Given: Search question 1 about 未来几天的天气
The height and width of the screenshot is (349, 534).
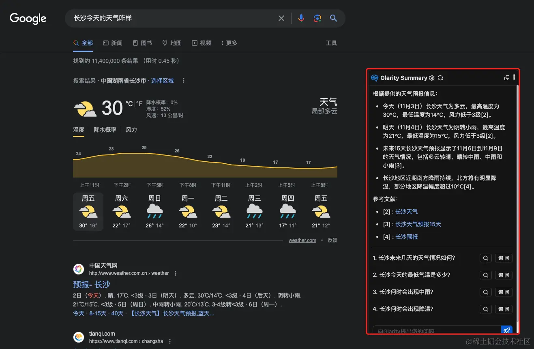Looking at the screenshot, I should (485, 258).
